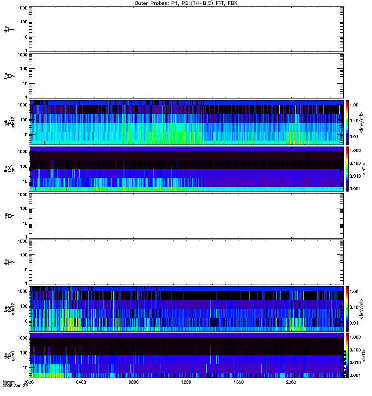
Task: Click the y-axis title of the first thc FFT panel
Action: (9, 216)
